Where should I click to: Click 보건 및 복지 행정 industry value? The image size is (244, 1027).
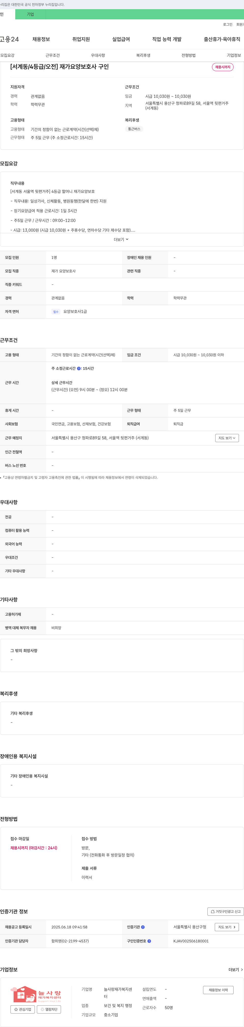pyautogui.click(x=118, y=1006)
